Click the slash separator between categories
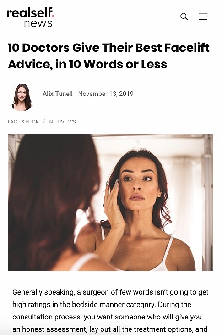Viewport: 222px width, 335px height. click(44, 122)
